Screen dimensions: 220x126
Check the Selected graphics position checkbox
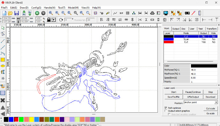(x=169, y=114)
